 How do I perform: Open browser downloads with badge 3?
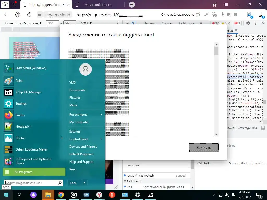coord(261,15)
